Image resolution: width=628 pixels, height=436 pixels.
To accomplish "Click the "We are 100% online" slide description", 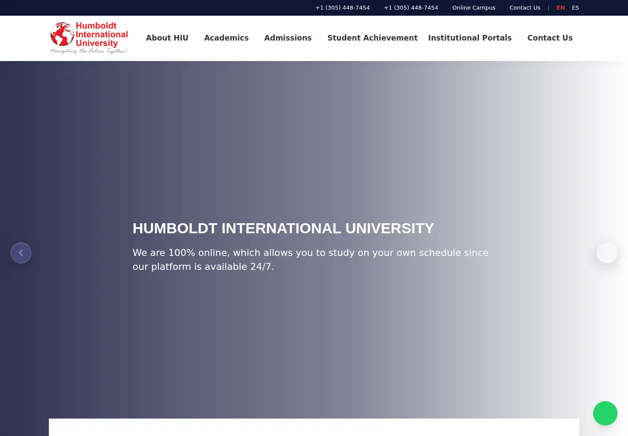I will [x=311, y=260].
